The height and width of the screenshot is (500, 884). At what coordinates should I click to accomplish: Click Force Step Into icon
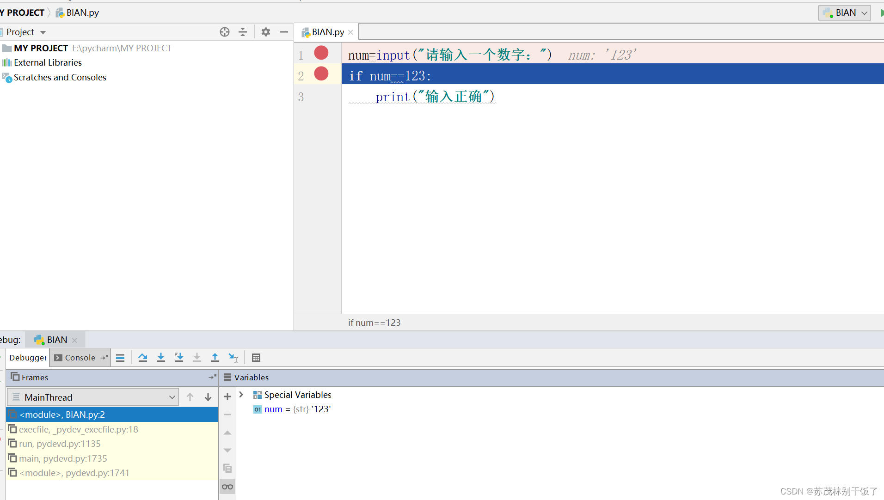click(x=197, y=358)
